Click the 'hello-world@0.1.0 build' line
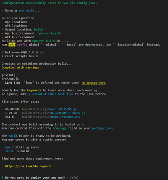 (23, 52)
